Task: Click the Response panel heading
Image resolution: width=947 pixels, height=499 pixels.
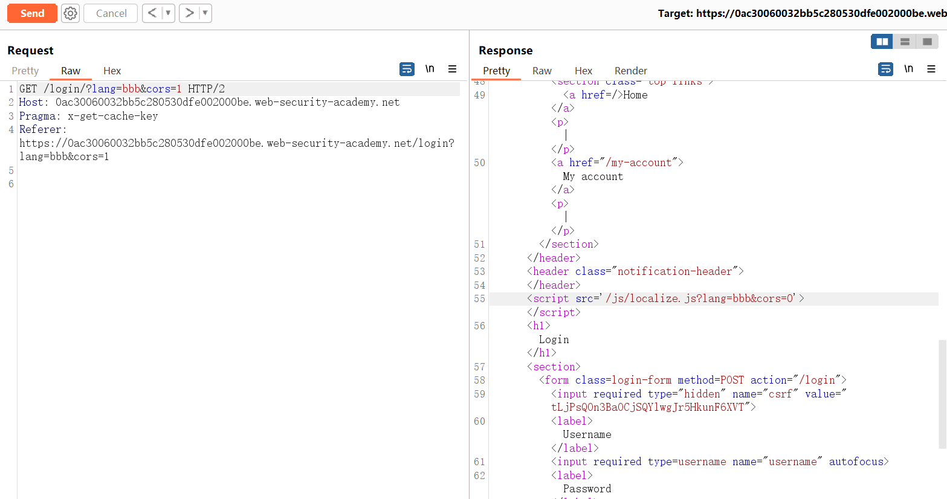Action: [506, 50]
